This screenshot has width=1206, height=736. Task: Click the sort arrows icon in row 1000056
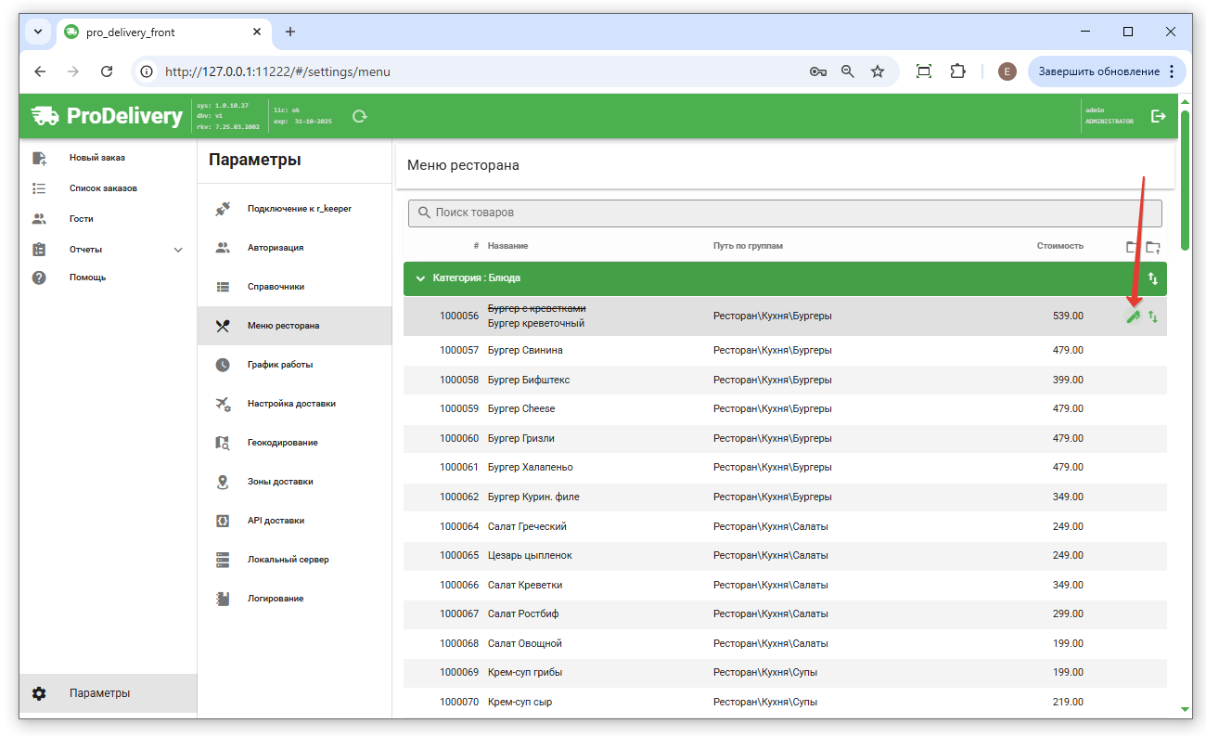(x=1153, y=316)
